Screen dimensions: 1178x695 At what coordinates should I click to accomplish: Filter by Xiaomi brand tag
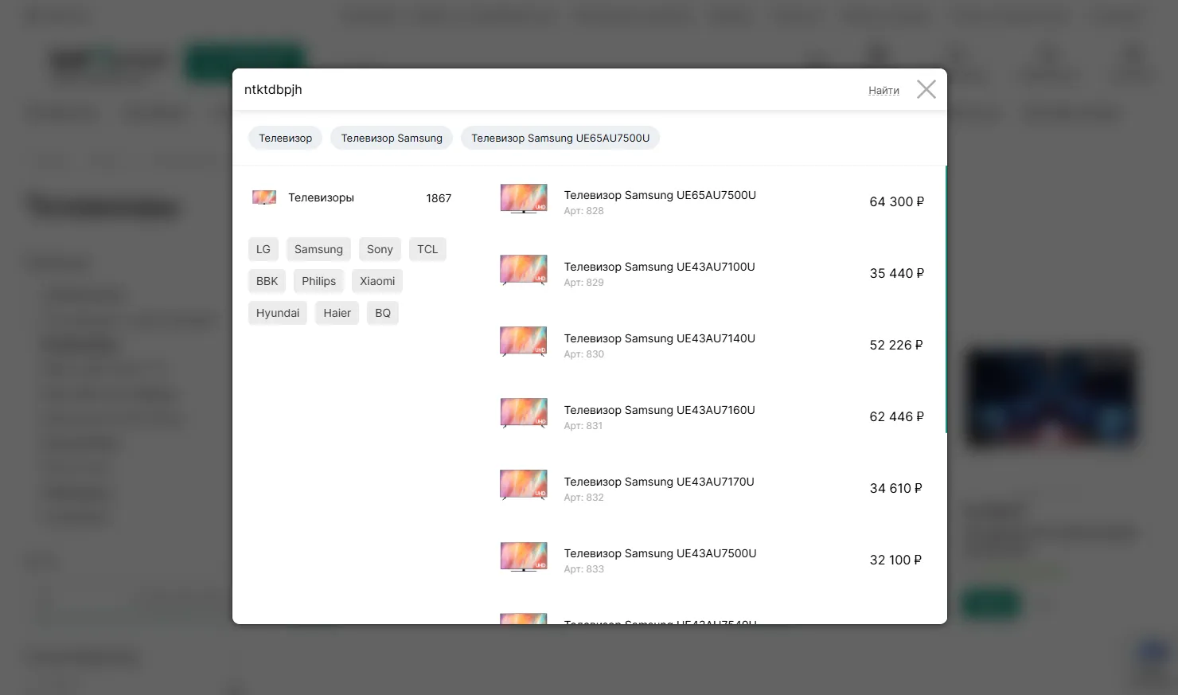point(377,281)
